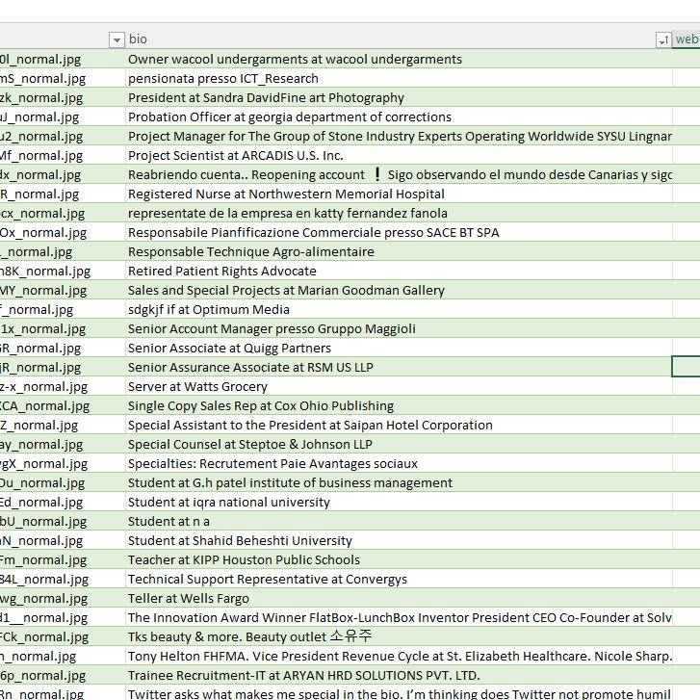The width and height of the screenshot is (700, 700).
Task: Select cell 'Responsable Technique Agro-alimentaire'
Action: point(399,251)
